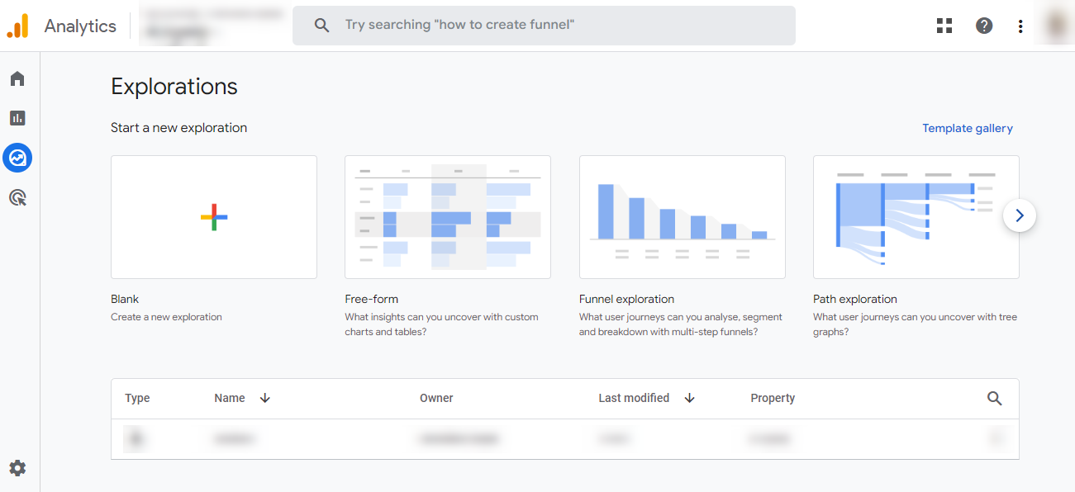The image size is (1075, 492).
Task: Open the Reports bar-chart icon
Action: tap(17, 118)
